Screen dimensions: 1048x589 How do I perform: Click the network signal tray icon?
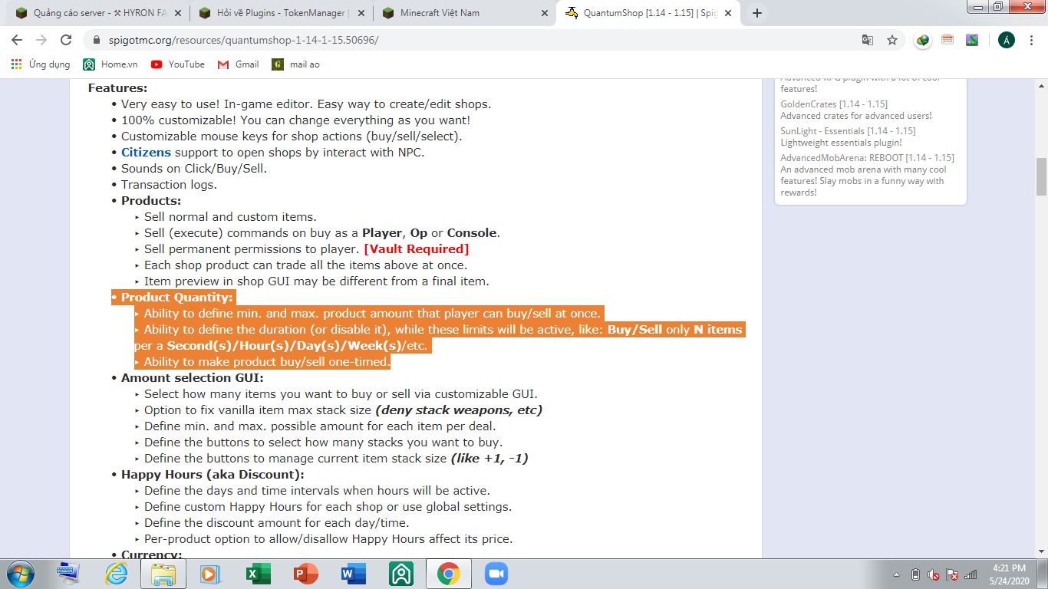click(971, 574)
